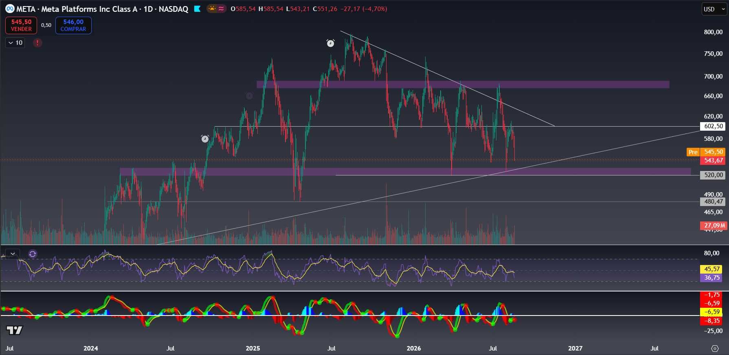Click the red 27,09M volume label
The width and height of the screenshot is (729, 355).
[714, 225]
